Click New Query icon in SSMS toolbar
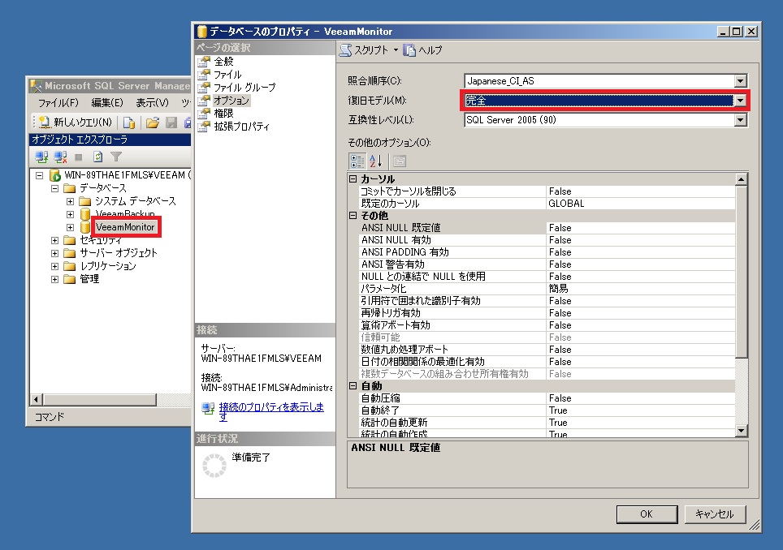The width and height of the screenshot is (783, 550). pos(45,122)
